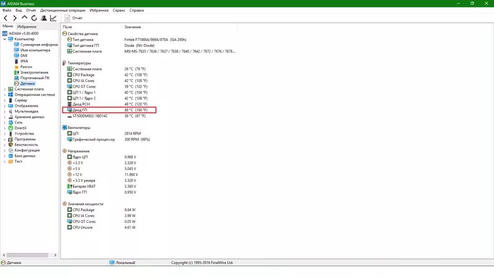Click the Отчёт report toolbar button
This screenshot has width=494, height=278.
[73, 18]
